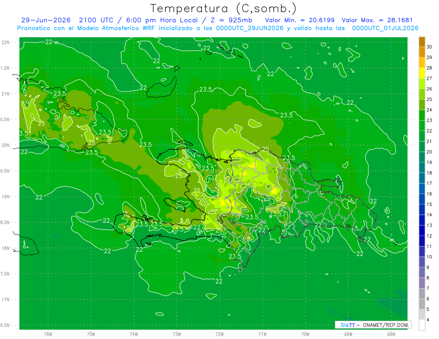Click the "24" value on the color scale
Viewport: 439px width, 339px height.
coord(429,110)
